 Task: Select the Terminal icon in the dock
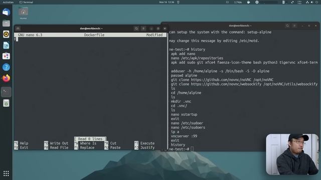pyautogui.click(x=6, y=92)
